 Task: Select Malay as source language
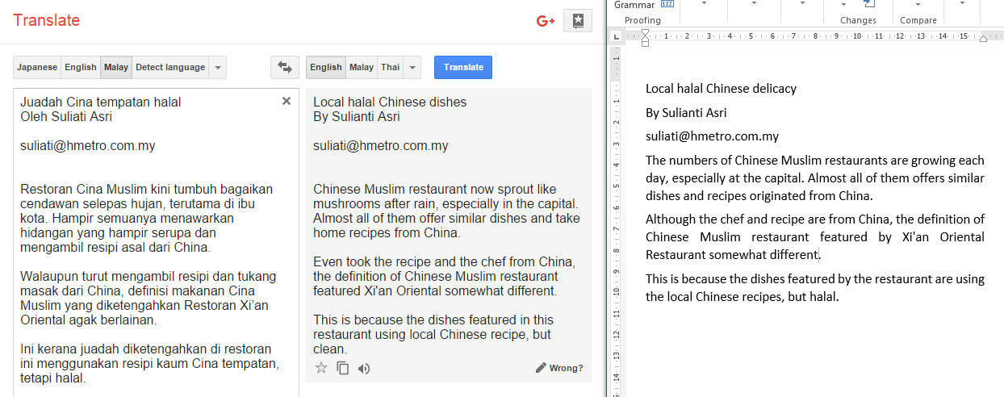coord(116,67)
